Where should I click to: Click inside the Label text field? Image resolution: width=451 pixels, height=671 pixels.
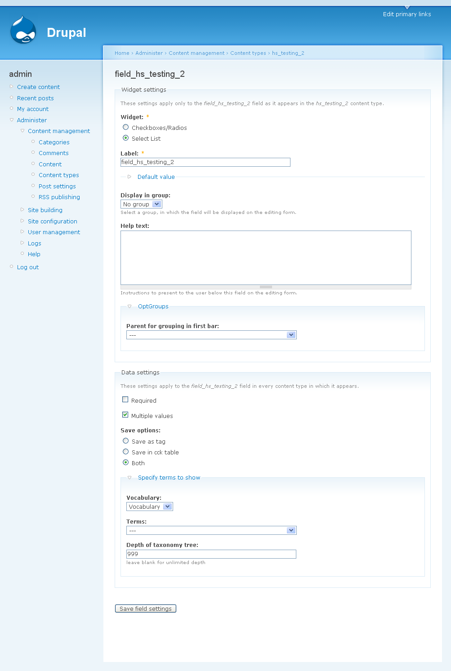coord(205,162)
